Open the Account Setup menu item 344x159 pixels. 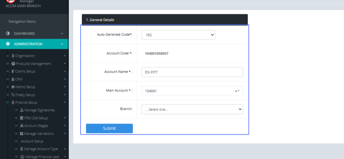point(32,141)
